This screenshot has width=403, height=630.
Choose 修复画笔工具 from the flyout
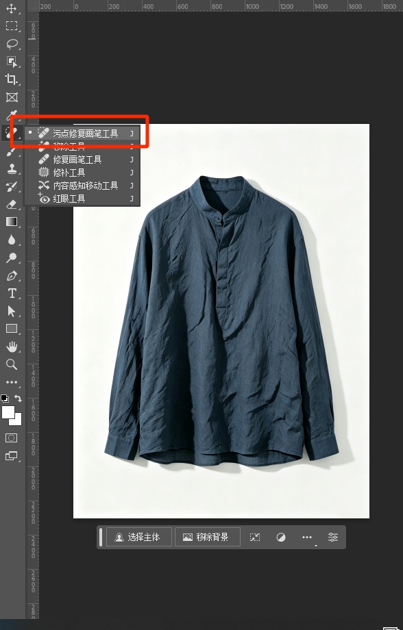pyautogui.click(x=82, y=160)
